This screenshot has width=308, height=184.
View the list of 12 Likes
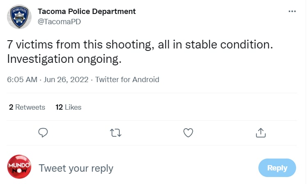pyautogui.click(x=68, y=107)
